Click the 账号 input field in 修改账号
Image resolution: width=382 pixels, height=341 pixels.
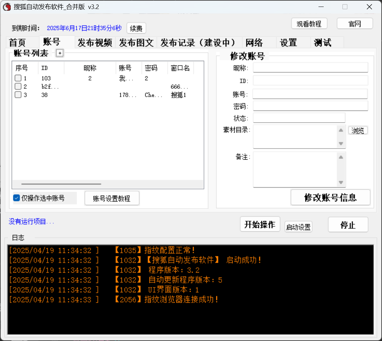coord(310,94)
